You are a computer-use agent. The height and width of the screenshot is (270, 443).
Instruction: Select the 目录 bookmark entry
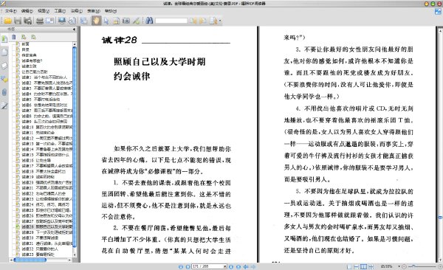(25, 49)
